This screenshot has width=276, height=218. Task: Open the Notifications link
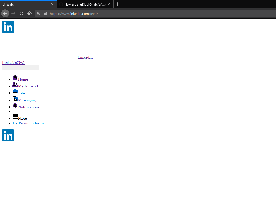pyautogui.click(x=29, y=107)
